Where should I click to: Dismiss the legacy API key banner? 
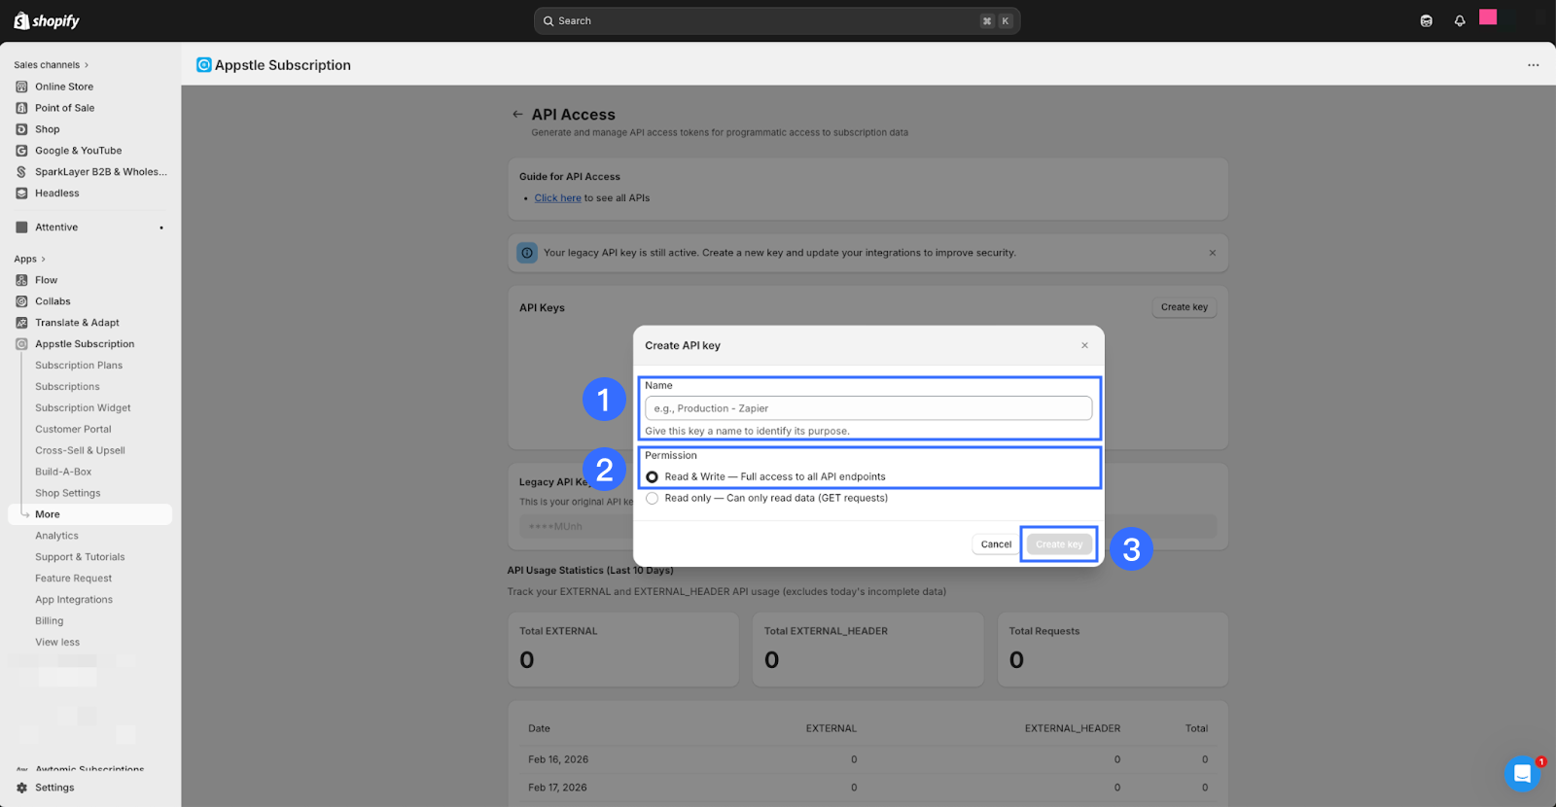(1212, 253)
